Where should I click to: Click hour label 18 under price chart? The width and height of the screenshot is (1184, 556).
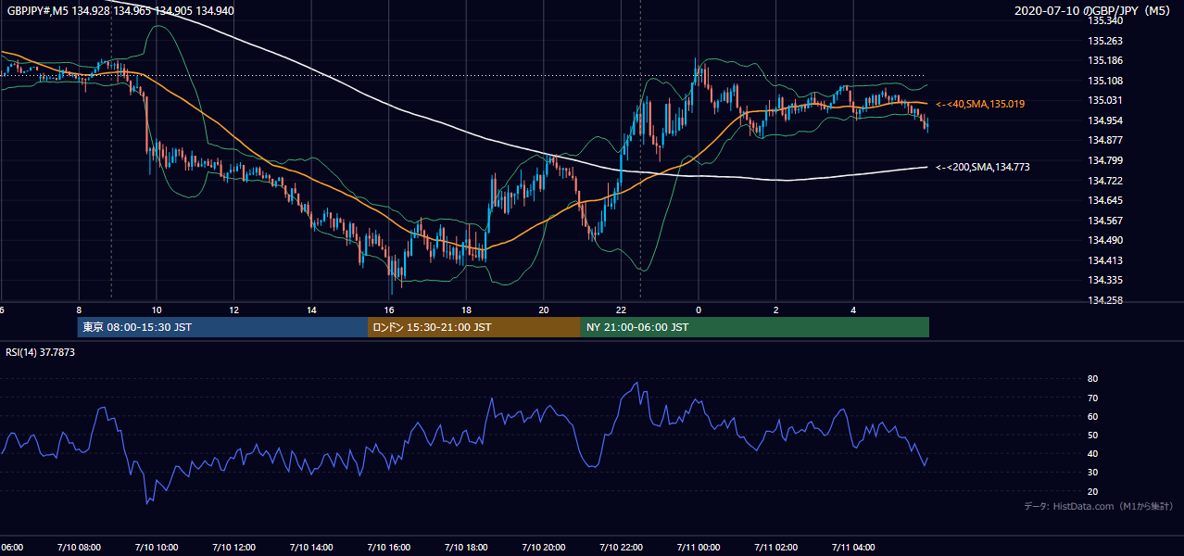[466, 310]
